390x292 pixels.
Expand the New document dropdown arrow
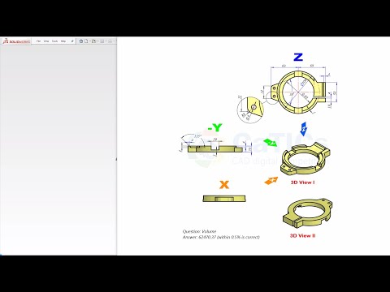point(90,41)
